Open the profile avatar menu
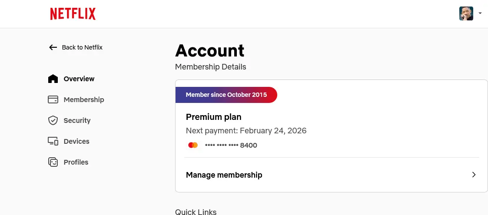 click(466, 13)
